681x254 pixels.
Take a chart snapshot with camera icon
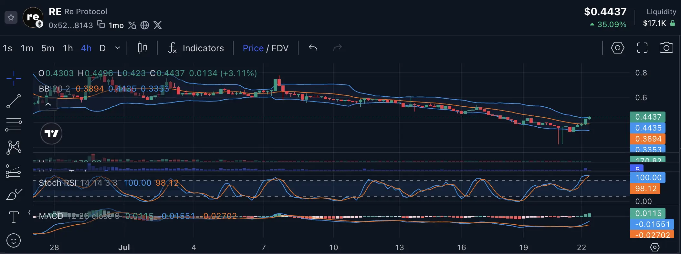[x=666, y=48]
